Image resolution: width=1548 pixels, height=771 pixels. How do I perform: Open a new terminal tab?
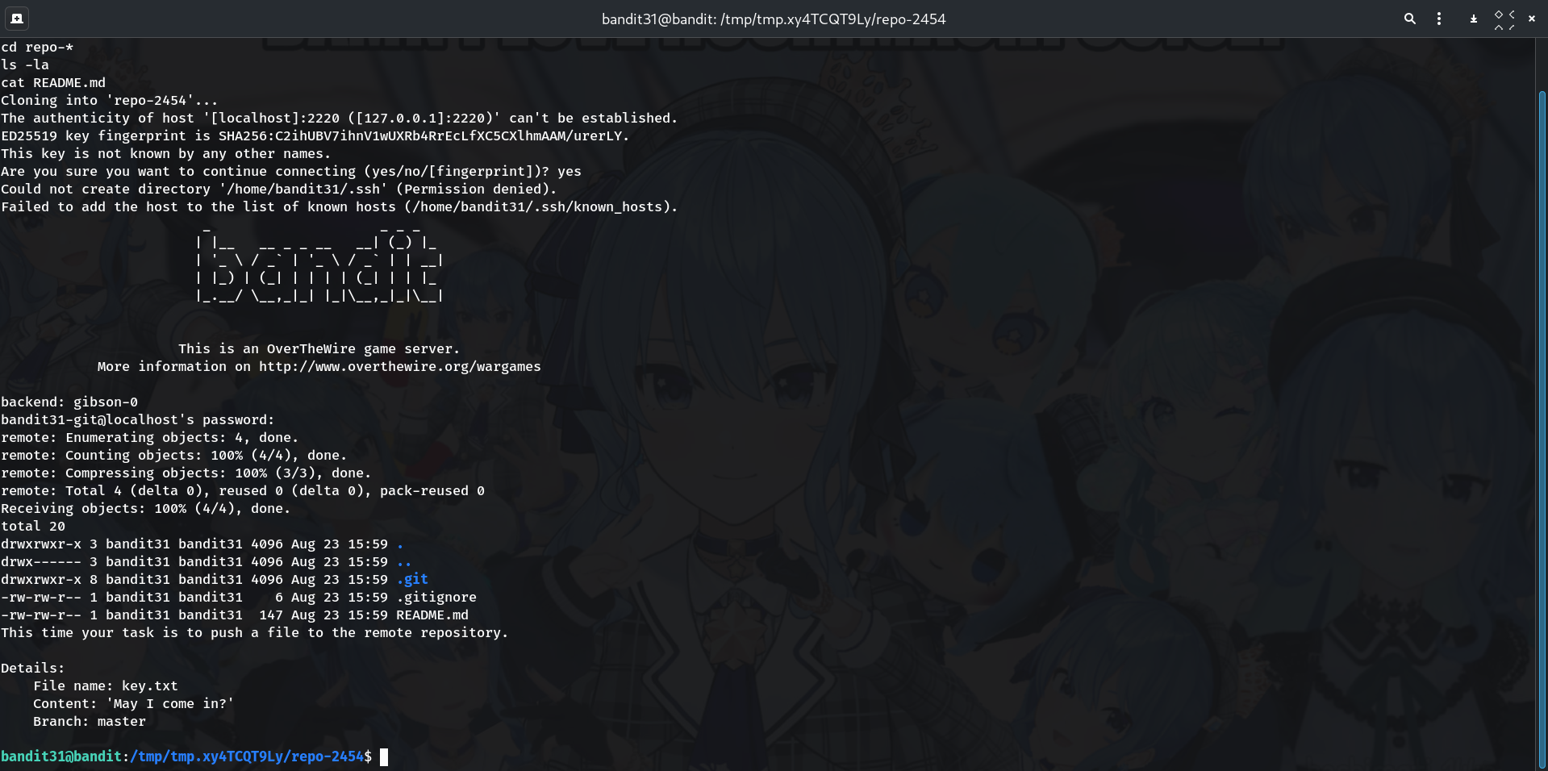[17, 19]
